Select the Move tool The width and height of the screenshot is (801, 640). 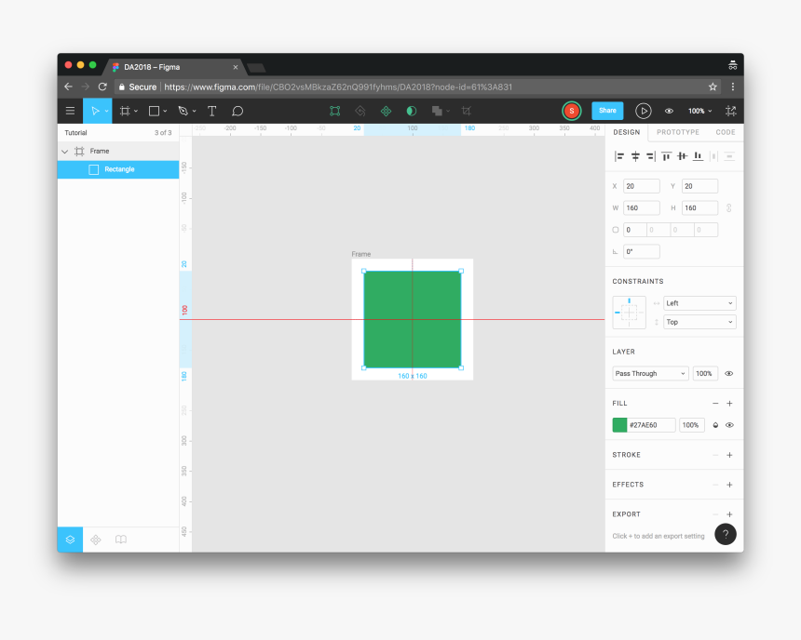click(x=96, y=111)
